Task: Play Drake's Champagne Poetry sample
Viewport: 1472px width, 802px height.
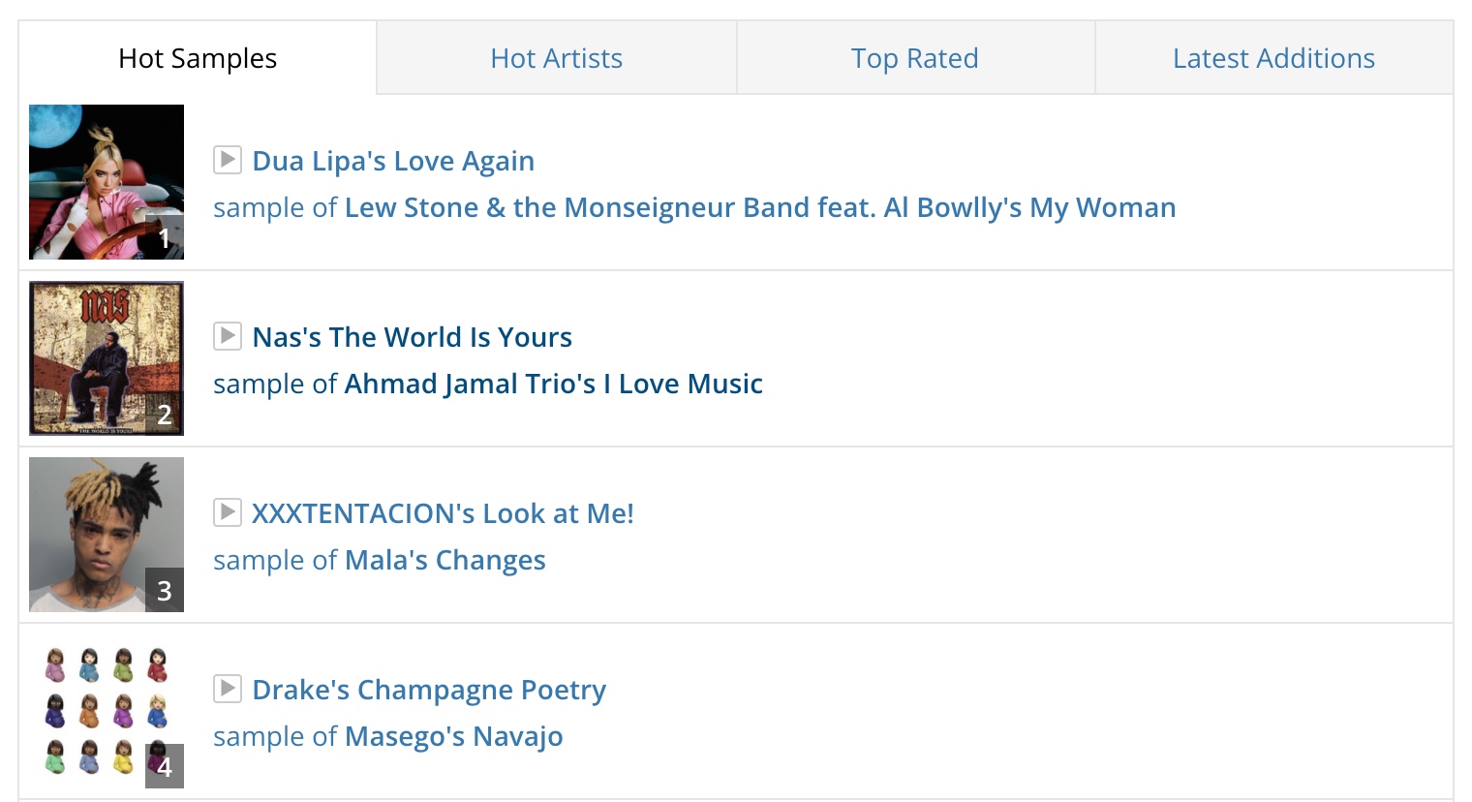Action: coord(227,688)
